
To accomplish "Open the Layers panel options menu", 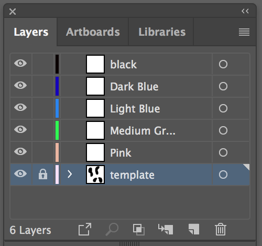I will 244,32.
